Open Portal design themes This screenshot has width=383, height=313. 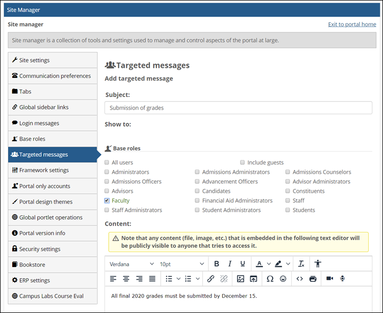click(53, 202)
